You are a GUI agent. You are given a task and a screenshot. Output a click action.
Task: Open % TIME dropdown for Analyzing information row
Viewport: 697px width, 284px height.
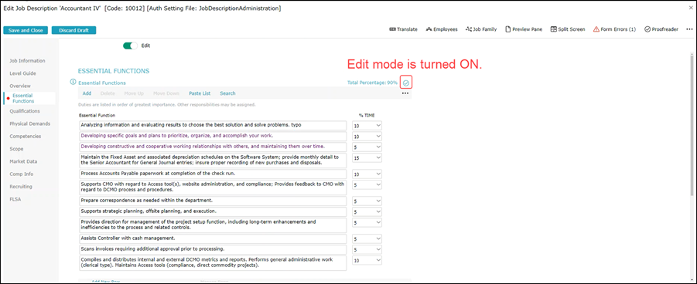pyautogui.click(x=367, y=126)
